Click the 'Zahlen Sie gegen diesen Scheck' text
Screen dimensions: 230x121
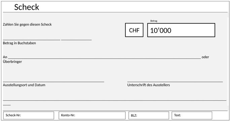coord(27,24)
